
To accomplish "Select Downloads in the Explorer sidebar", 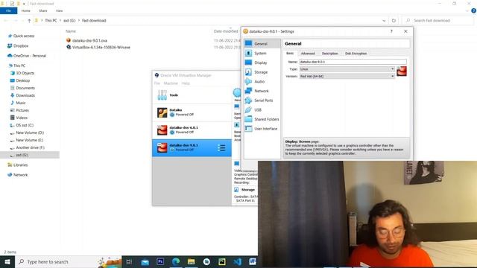I will (25, 95).
